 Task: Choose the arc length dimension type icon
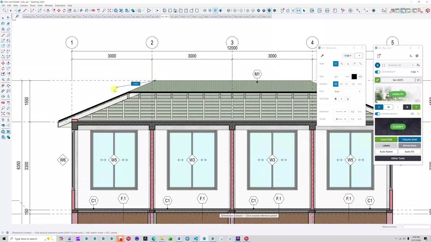click(360, 64)
